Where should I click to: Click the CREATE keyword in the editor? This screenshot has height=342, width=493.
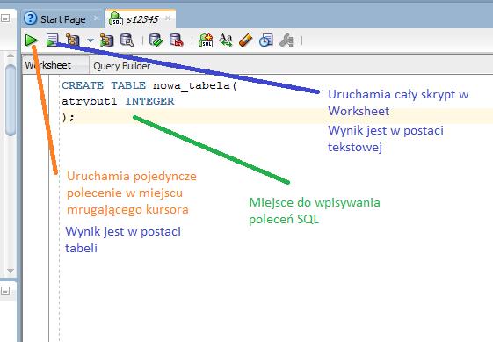[83, 85]
